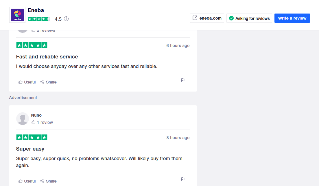This screenshot has height=186, width=319.
Task: Open the 'Fast and reliable service' review title
Action: (x=47, y=57)
